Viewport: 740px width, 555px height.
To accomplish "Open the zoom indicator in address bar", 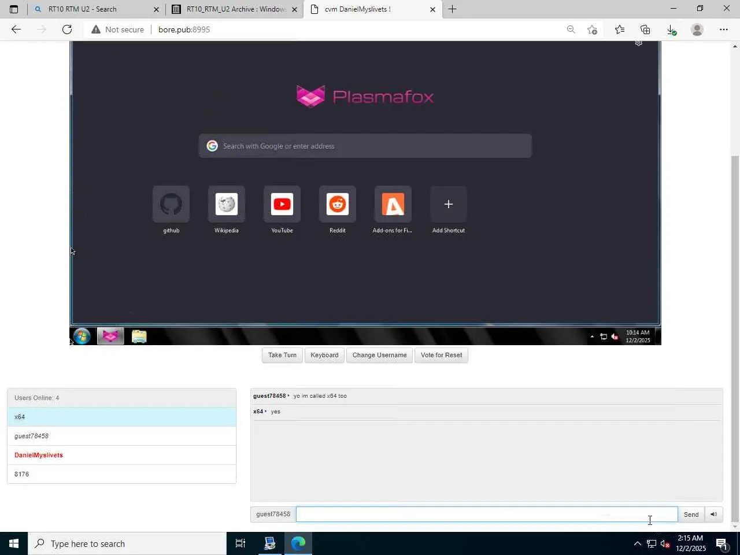I will tap(571, 29).
